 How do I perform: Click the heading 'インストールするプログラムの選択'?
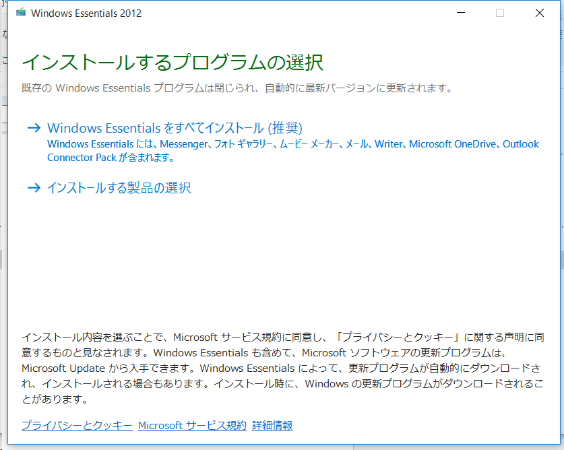pyautogui.click(x=173, y=62)
